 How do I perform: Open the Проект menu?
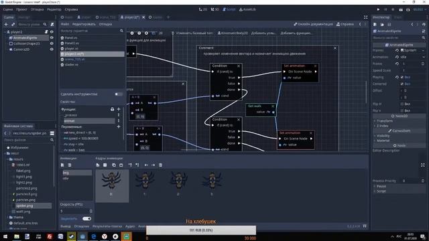tap(21, 9)
